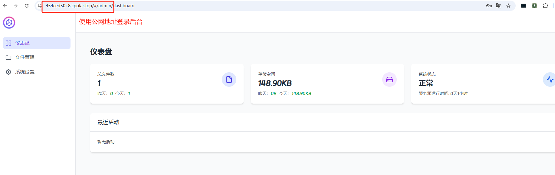Image resolution: width=555 pixels, height=175 pixels.
Task: Click the storage drive icon in 存储空间 card
Action: click(389, 80)
